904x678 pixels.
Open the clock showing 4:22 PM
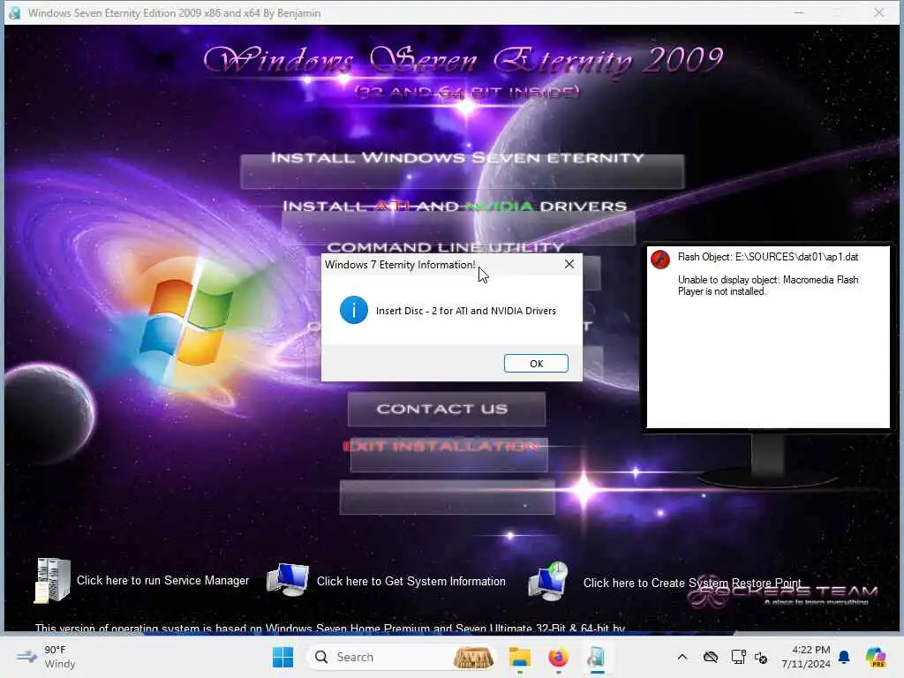(806, 657)
